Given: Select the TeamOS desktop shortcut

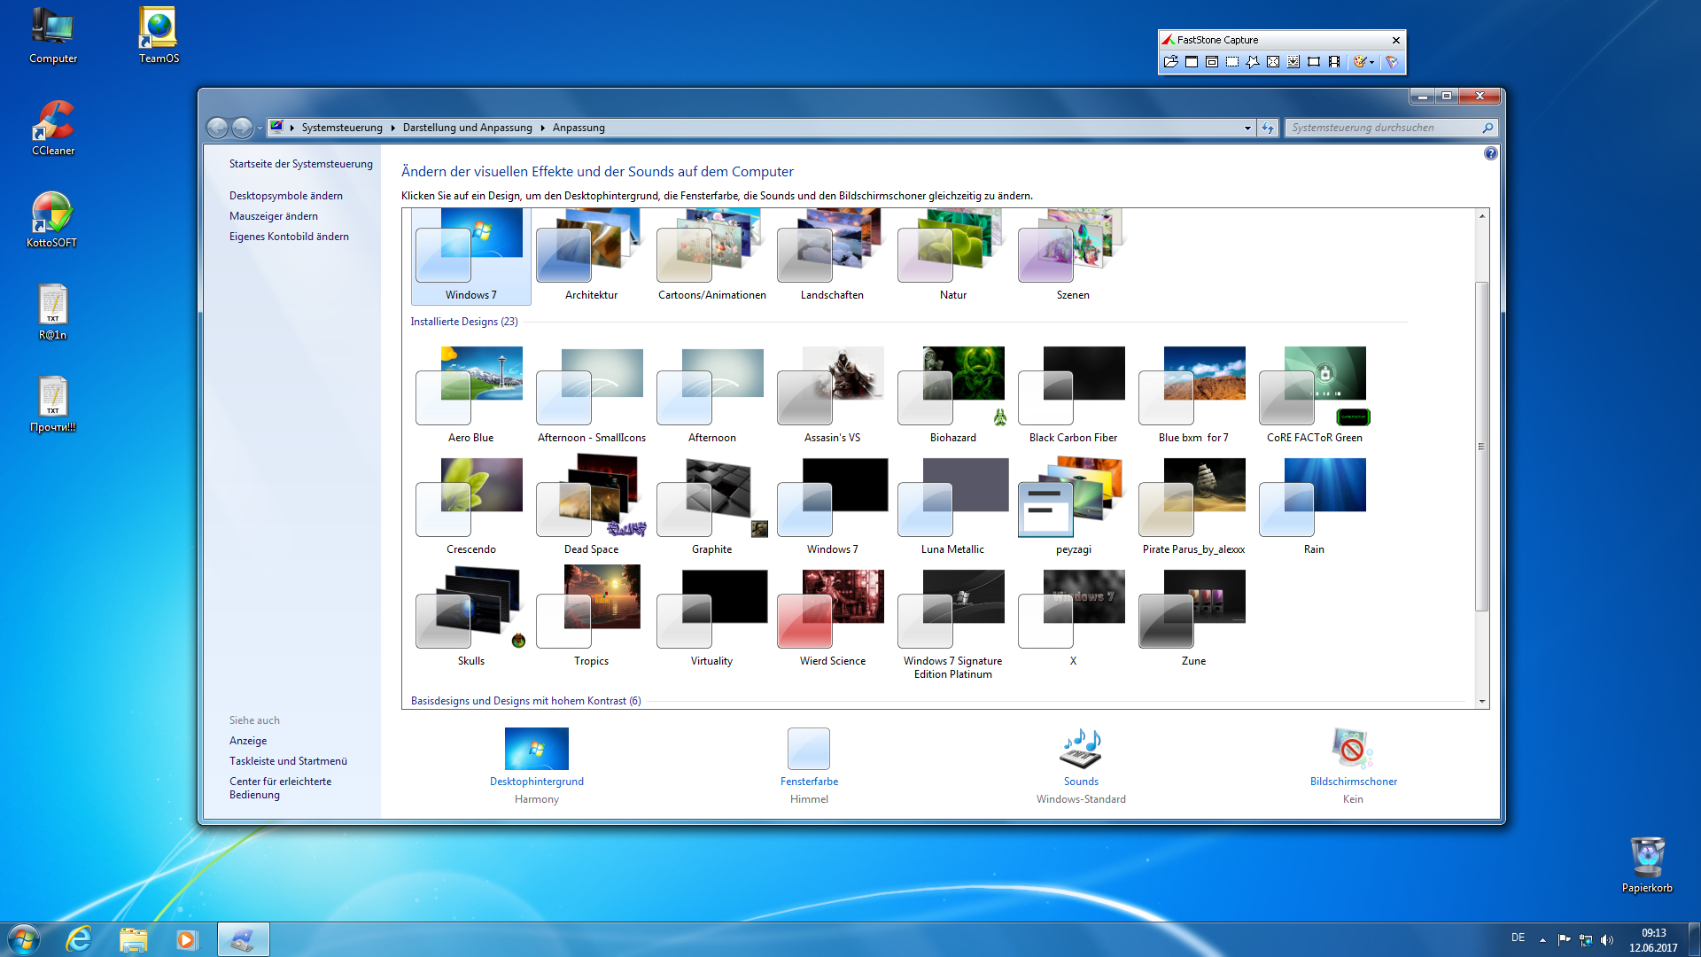Looking at the screenshot, I should coord(159,35).
